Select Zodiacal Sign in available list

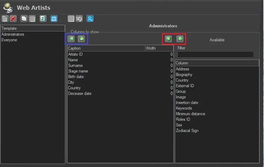tap(187, 131)
